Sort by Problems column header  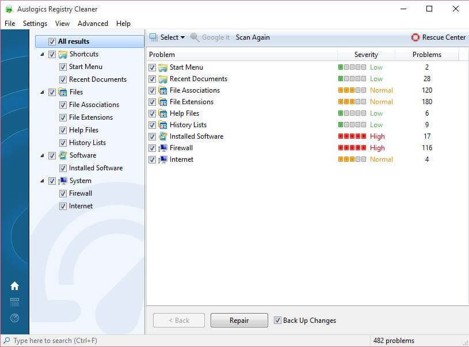pos(427,55)
